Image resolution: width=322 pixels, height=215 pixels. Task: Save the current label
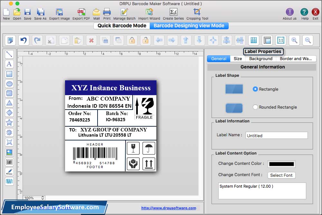point(27,14)
